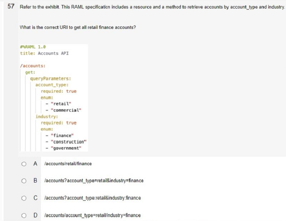Click the letter B option label
Screen dimensions: 286x221
[x=35, y=181]
